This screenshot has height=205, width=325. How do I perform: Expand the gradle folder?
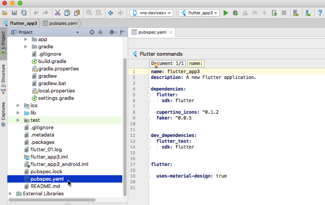tap(26, 47)
